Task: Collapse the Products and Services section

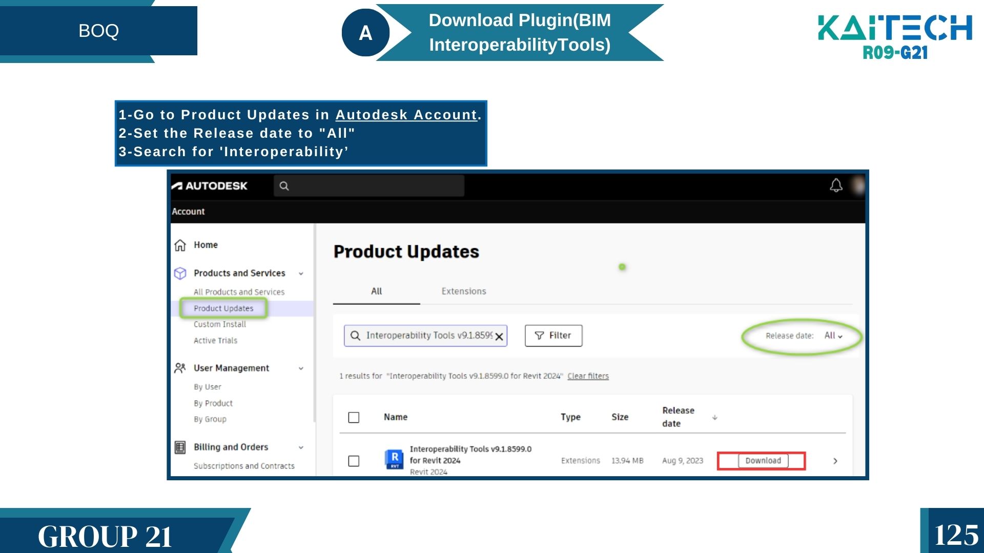Action: [x=301, y=273]
